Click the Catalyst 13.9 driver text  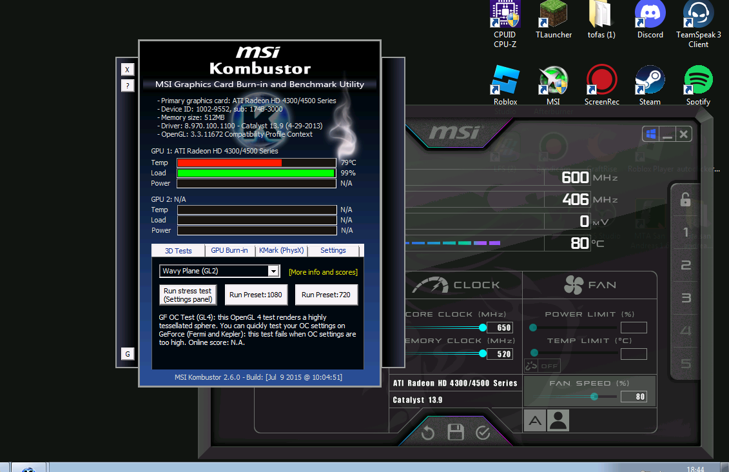point(418,400)
